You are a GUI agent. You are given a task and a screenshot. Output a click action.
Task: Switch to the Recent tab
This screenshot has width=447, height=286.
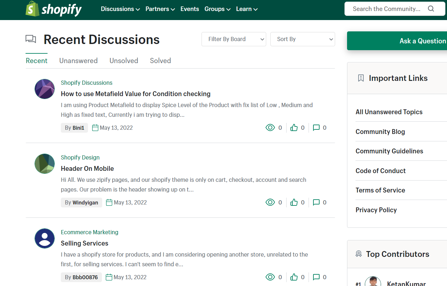37,61
